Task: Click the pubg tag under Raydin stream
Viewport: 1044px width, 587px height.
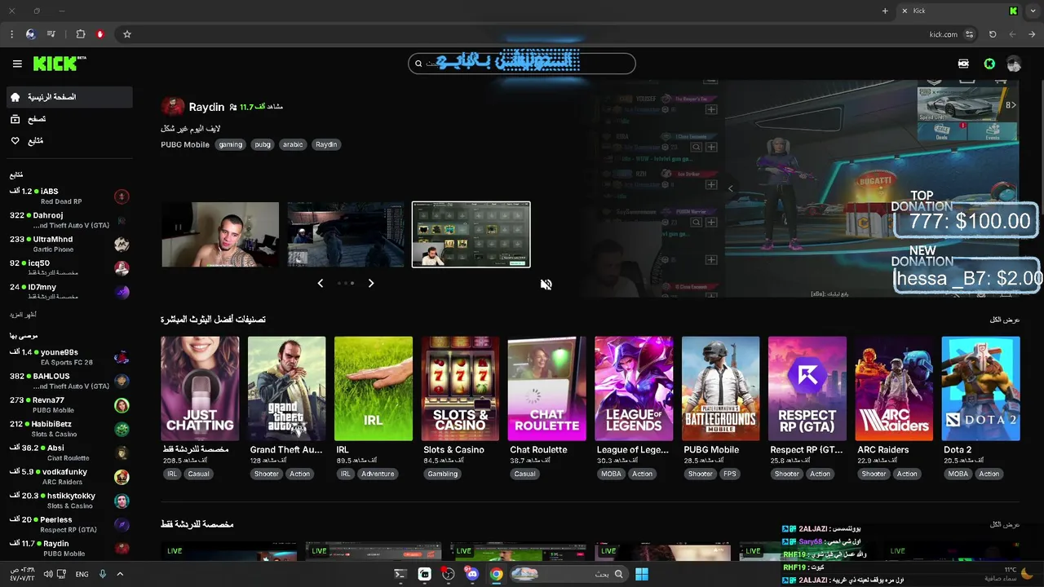Action: [x=263, y=144]
